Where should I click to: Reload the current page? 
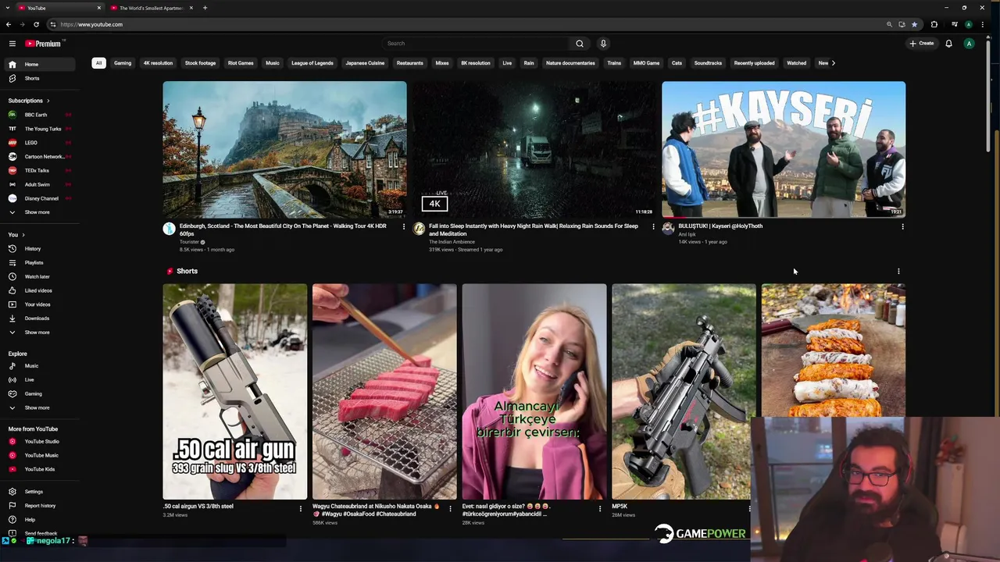tap(36, 24)
